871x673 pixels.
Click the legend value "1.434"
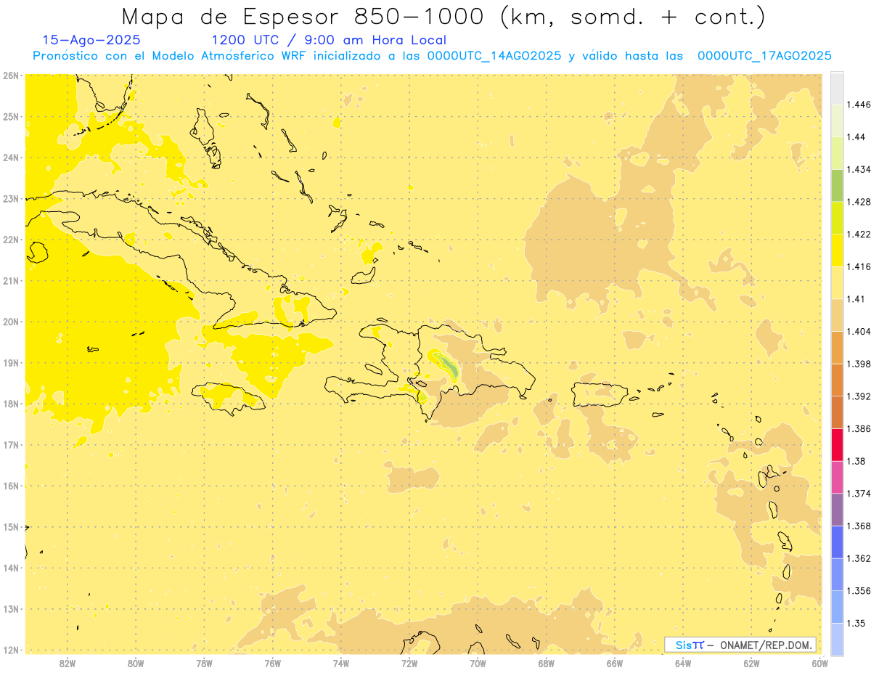tap(858, 169)
